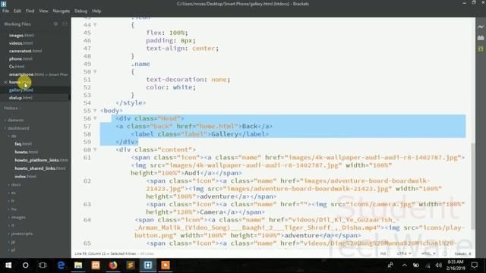
Task: Click the network tray icon
Action: click(428, 265)
